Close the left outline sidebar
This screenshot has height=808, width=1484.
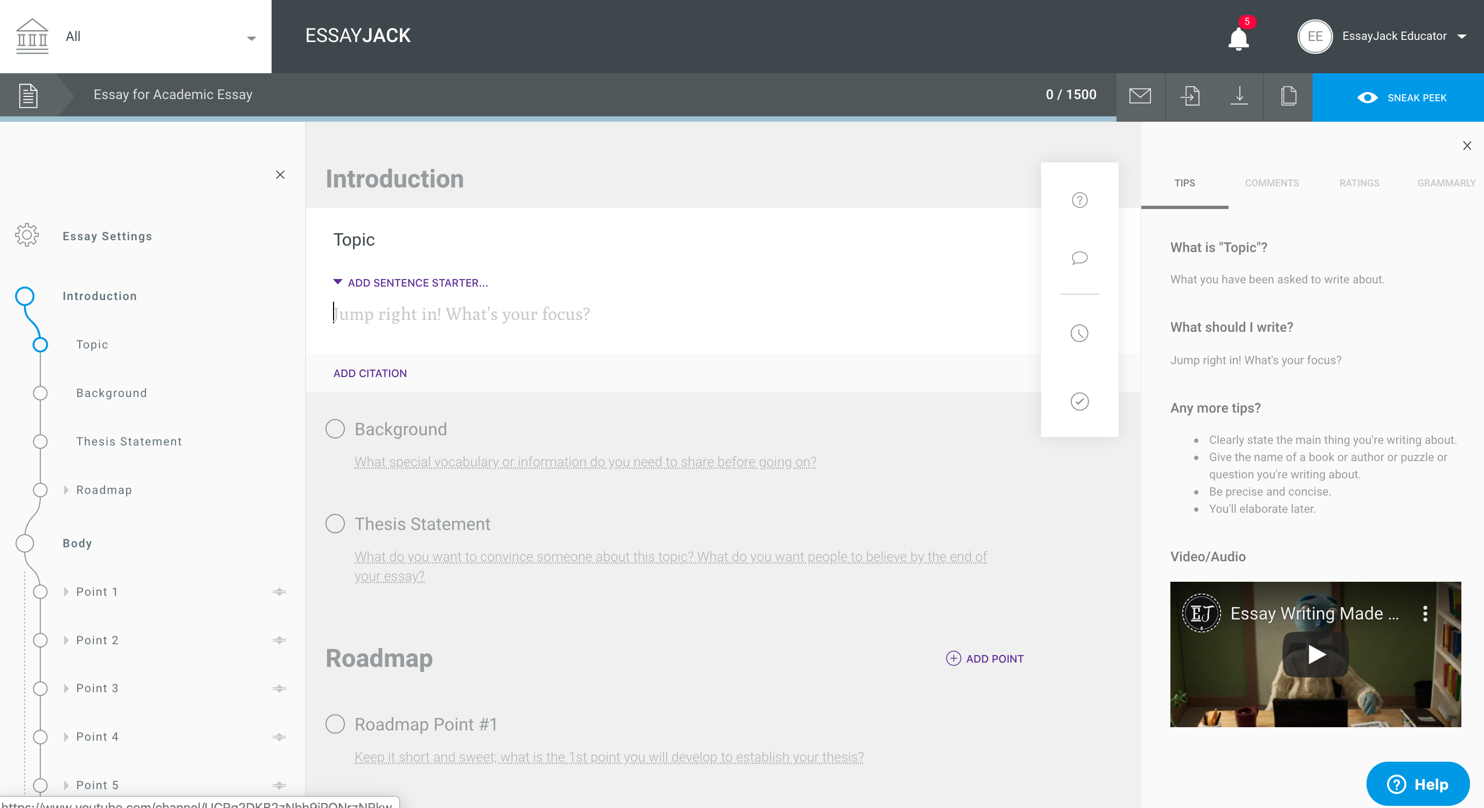tap(280, 175)
